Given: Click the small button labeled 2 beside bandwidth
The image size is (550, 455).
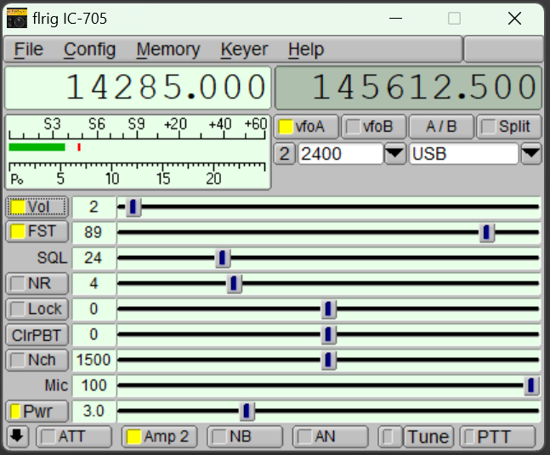Looking at the screenshot, I should point(285,154).
